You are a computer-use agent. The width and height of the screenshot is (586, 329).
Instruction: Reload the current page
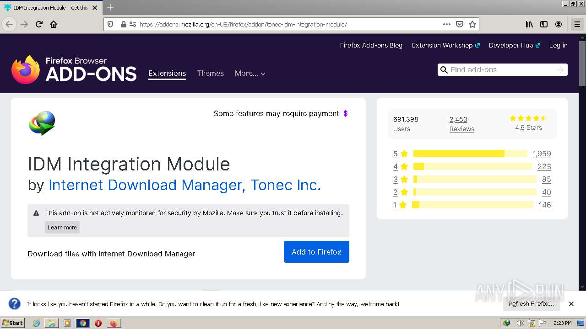(39, 24)
